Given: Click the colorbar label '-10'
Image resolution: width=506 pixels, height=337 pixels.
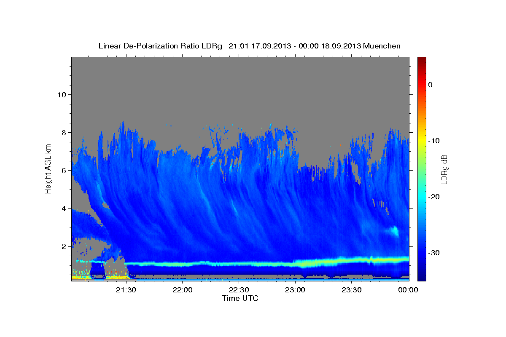Looking at the screenshot, I should (434, 141).
